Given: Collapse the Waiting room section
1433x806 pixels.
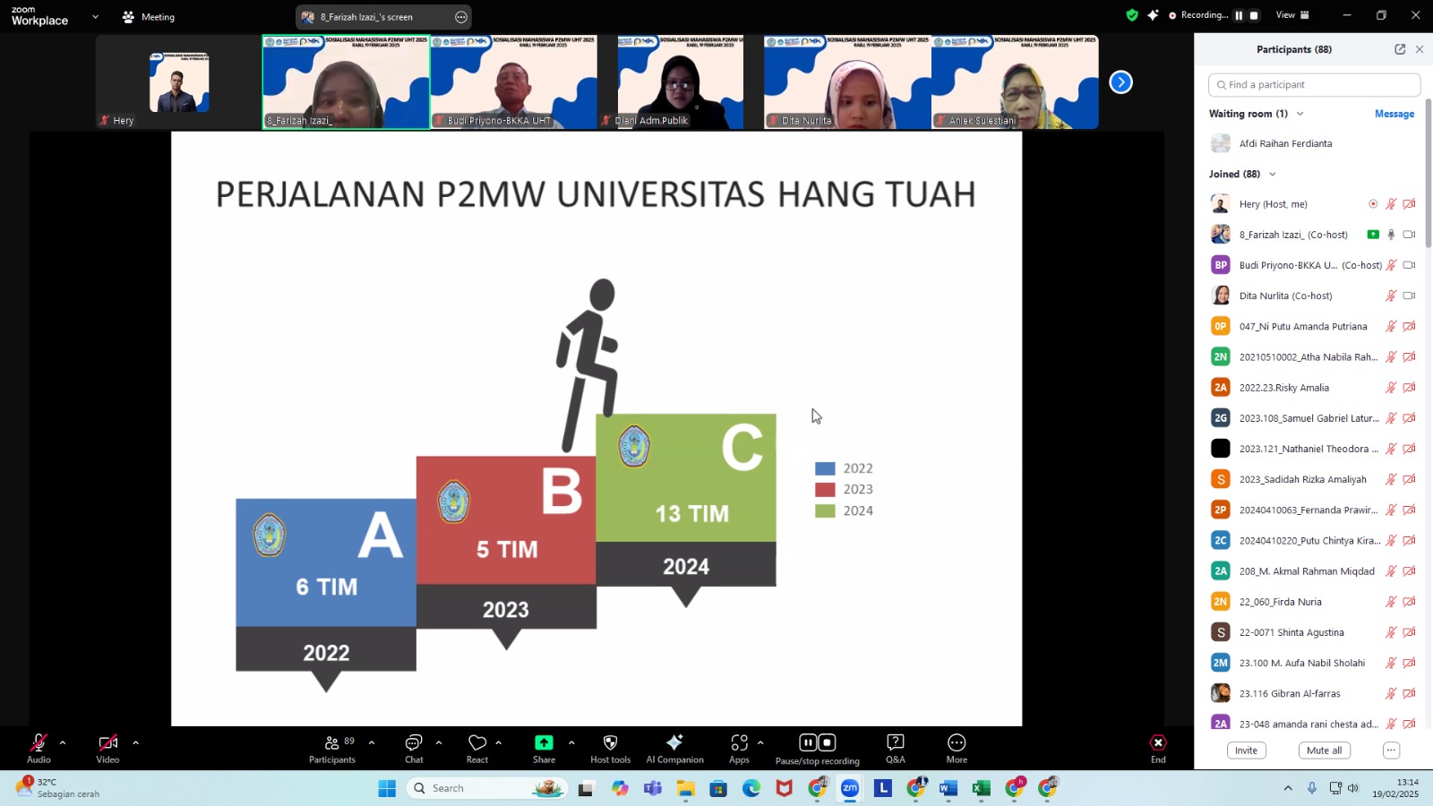Looking at the screenshot, I should point(1300,115).
